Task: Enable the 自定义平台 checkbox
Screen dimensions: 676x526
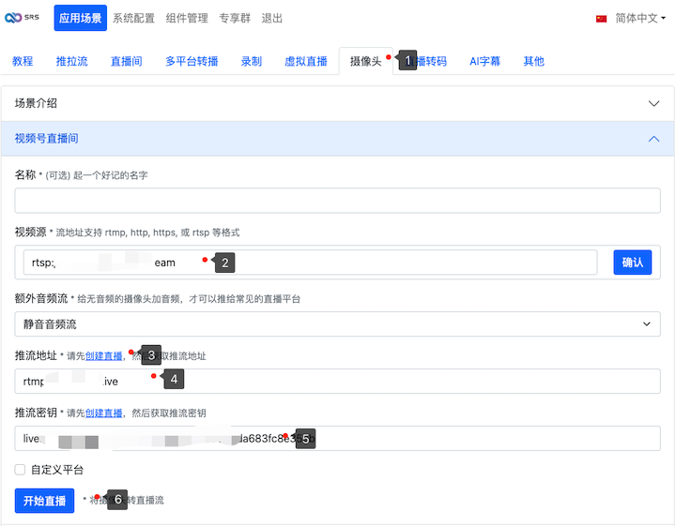Action: (x=21, y=469)
